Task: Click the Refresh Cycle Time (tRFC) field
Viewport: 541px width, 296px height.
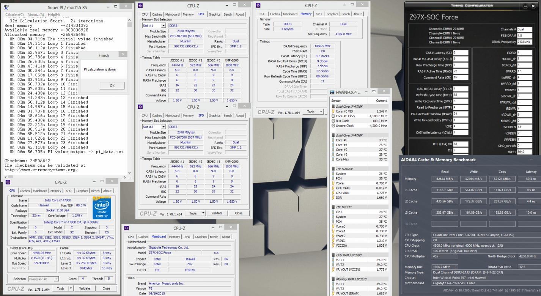Action: [460, 95]
